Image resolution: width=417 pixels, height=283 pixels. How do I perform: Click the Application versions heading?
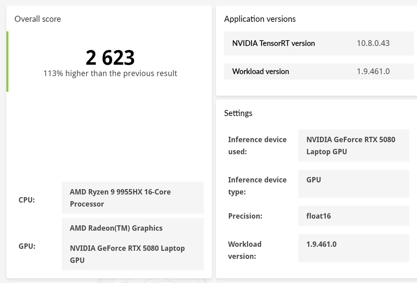tap(260, 19)
